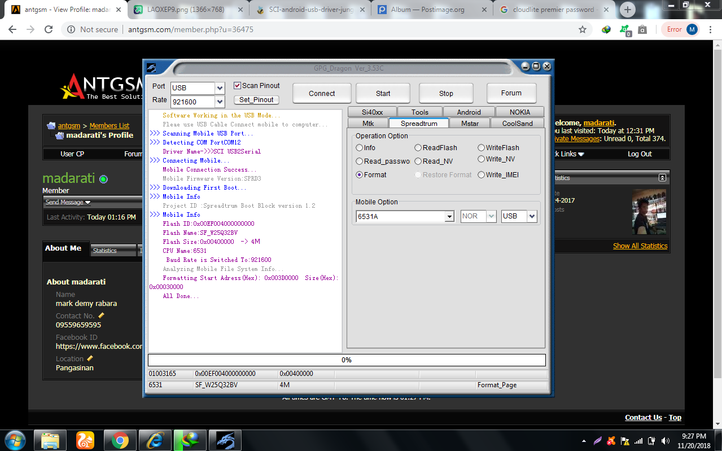Click the edit pencil beside Location

click(90, 358)
